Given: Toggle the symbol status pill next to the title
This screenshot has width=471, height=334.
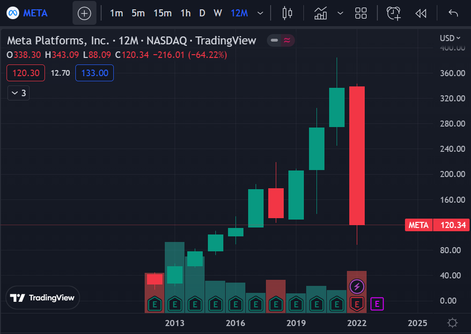Looking at the screenshot, I should tap(280, 41).
